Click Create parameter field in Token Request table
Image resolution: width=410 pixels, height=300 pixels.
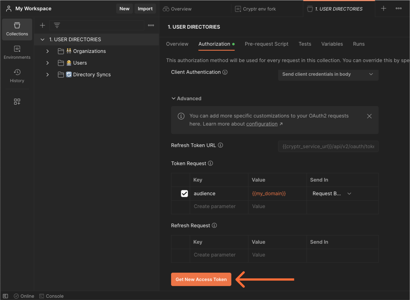tap(219, 206)
